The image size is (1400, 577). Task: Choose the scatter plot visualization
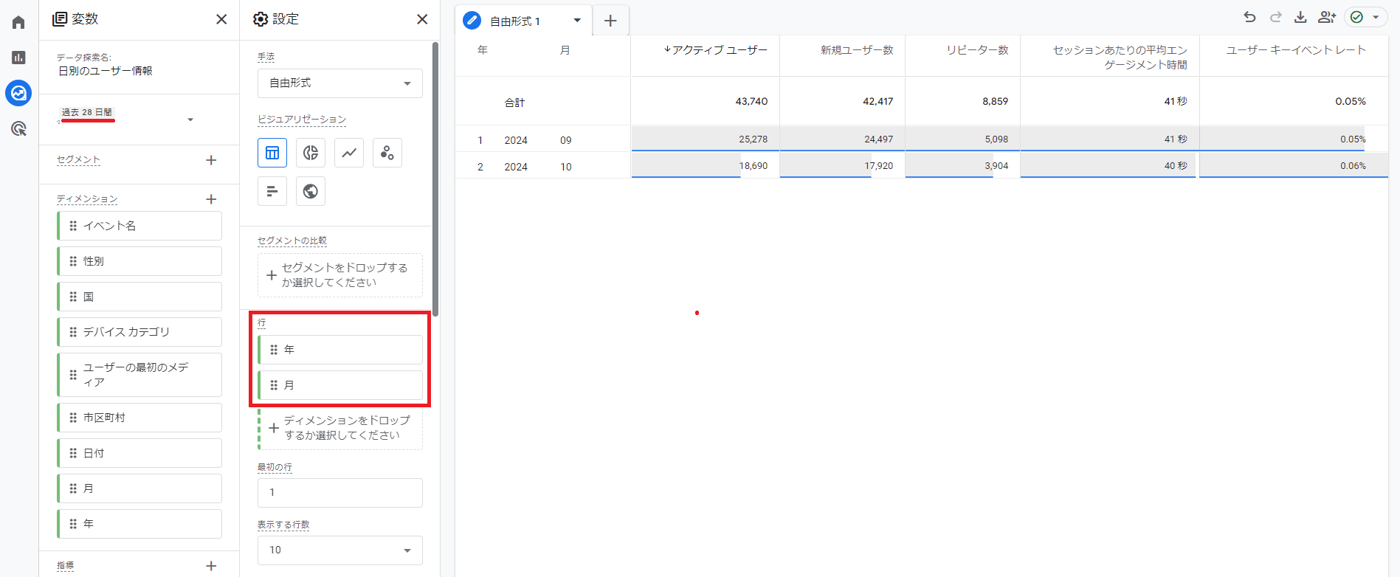[x=387, y=153]
